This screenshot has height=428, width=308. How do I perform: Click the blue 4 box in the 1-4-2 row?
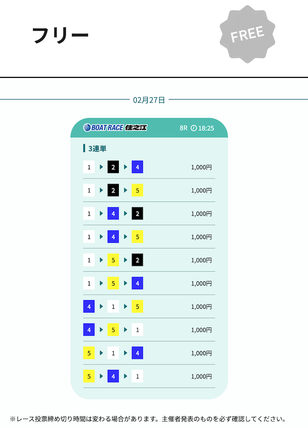click(113, 214)
